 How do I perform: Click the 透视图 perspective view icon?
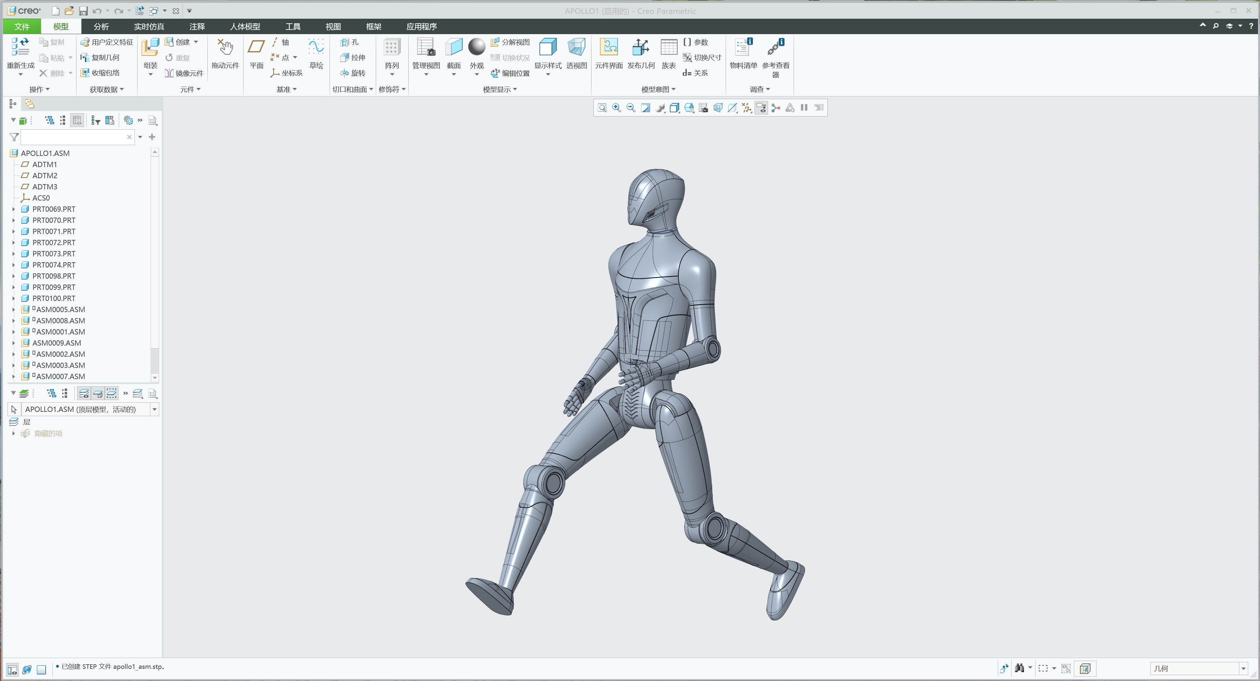point(577,54)
